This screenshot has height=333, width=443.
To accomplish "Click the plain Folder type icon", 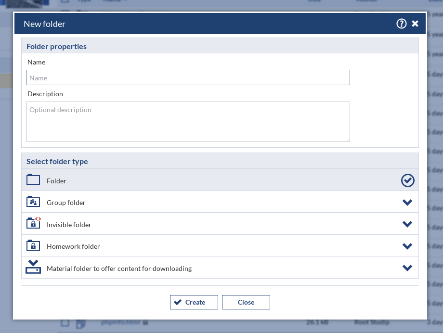I will (x=33, y=180).
